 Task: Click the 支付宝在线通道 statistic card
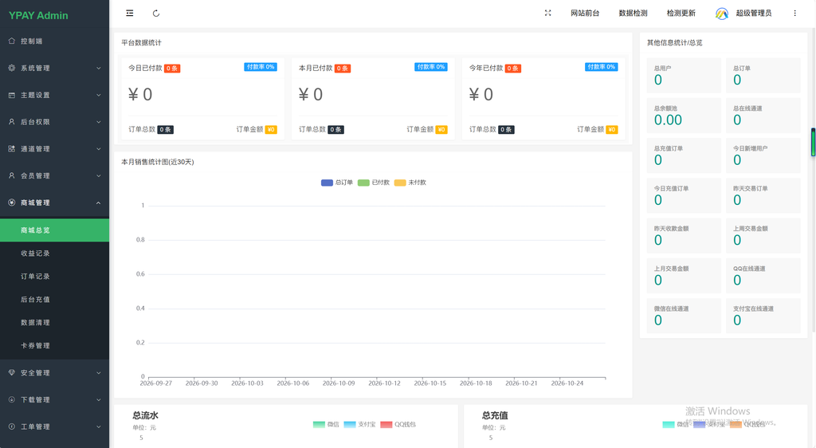[763, 316]
